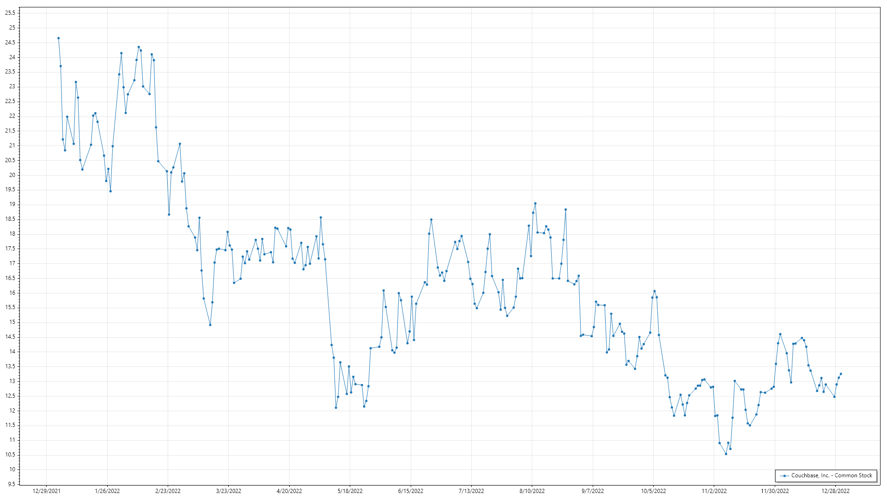The image size is (887, 499).
Task: Click the blue line marker icon in legend
Action: tap(784, 476)
